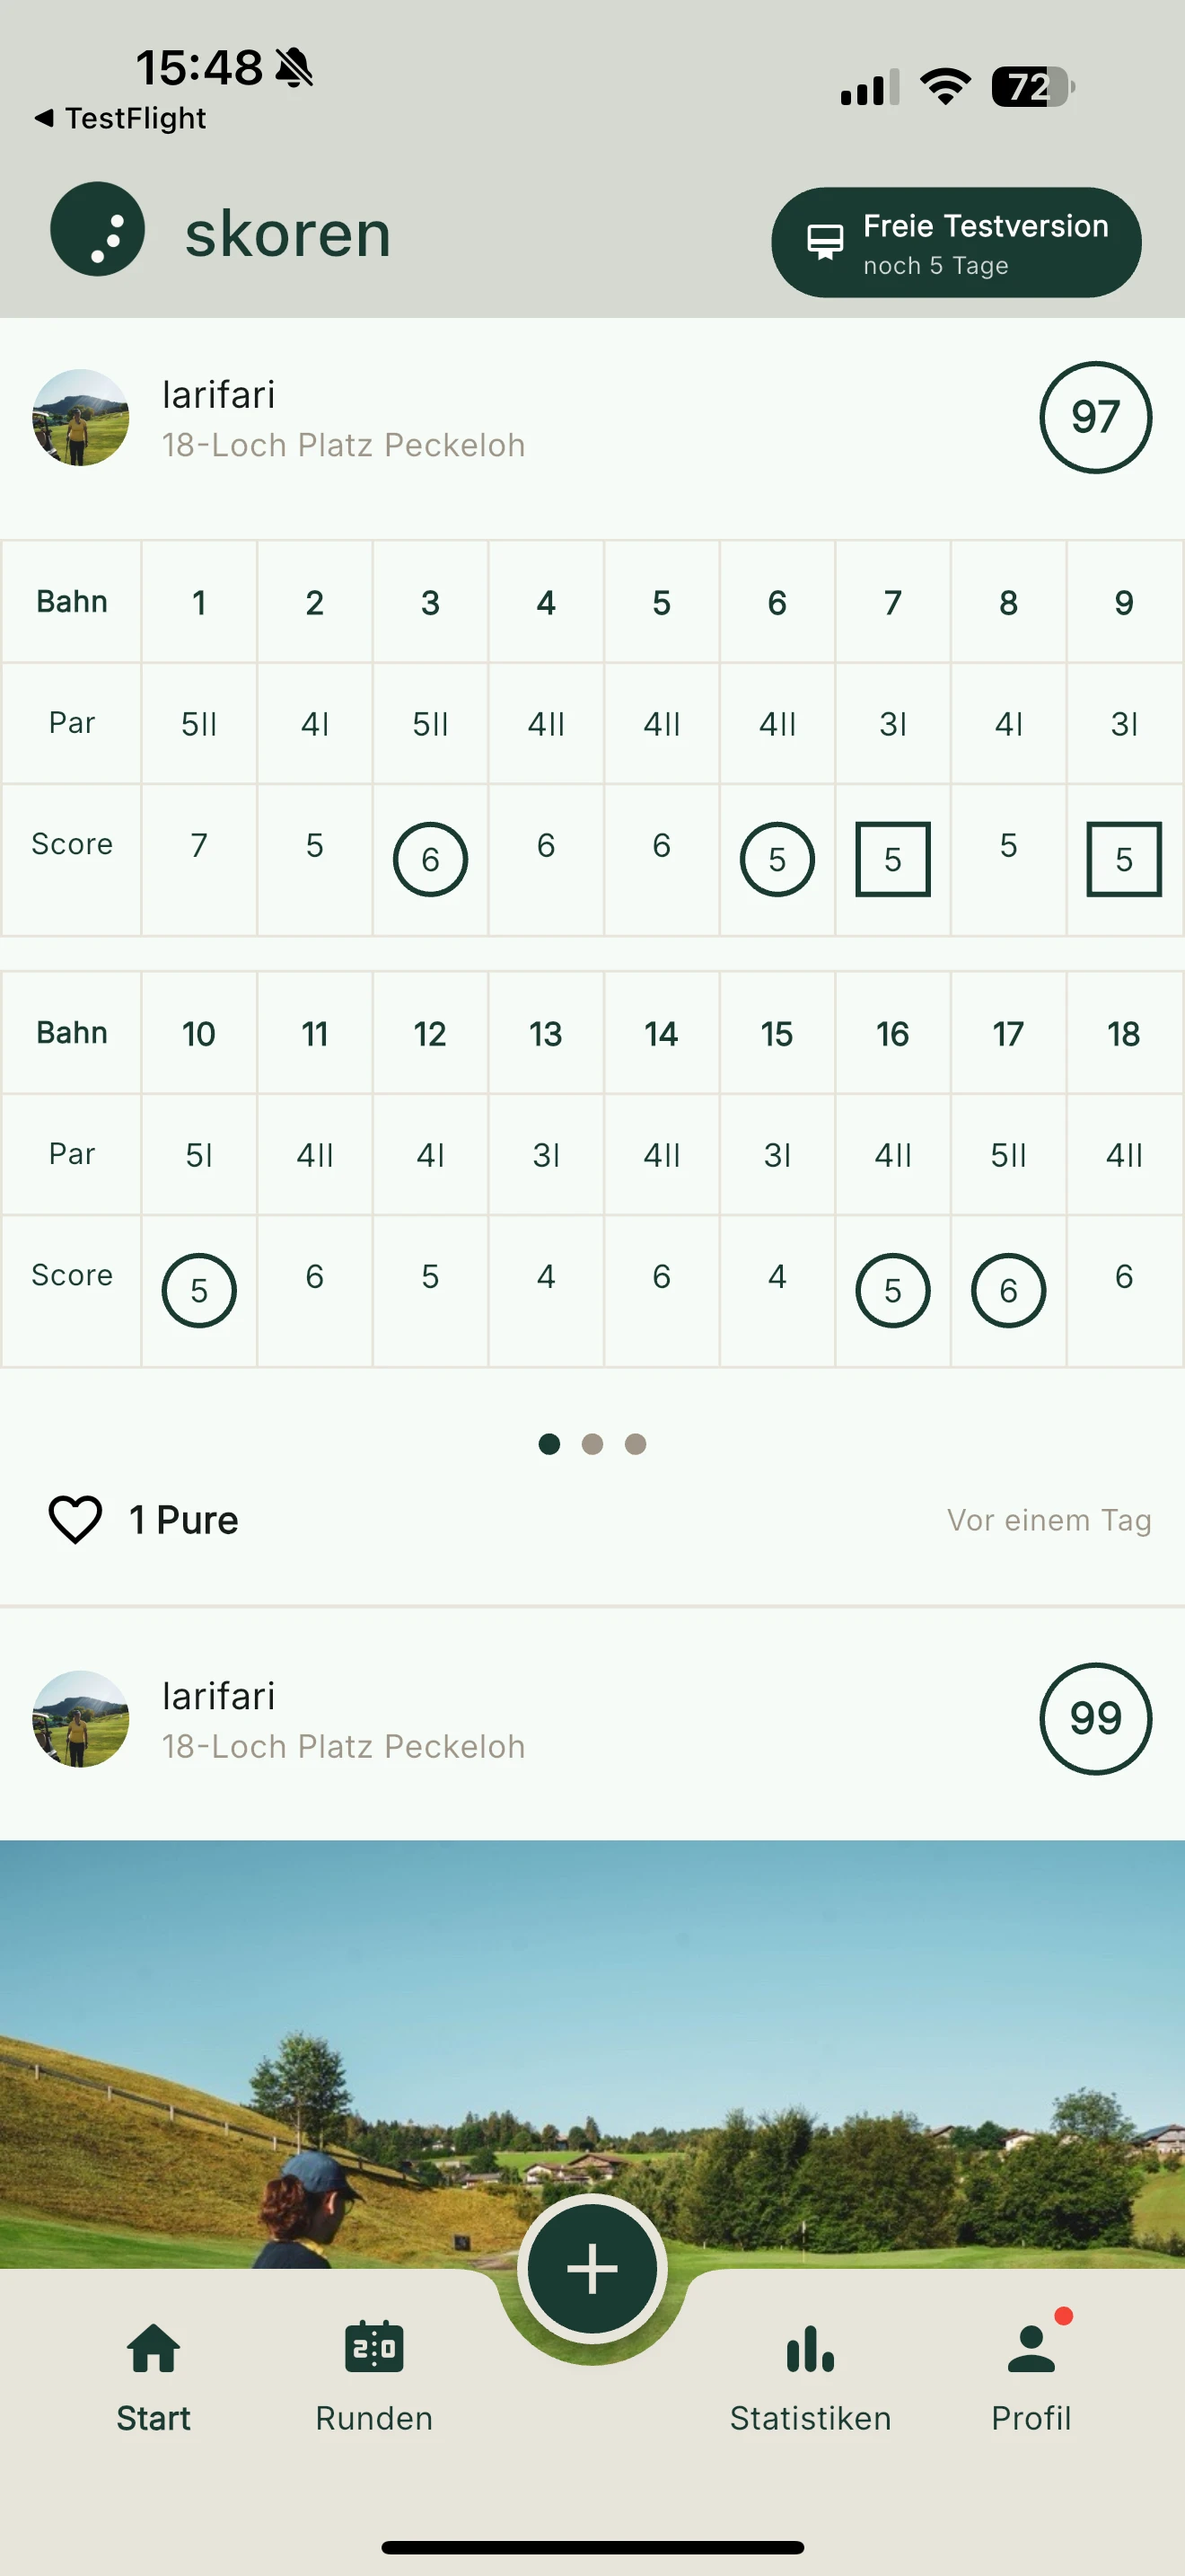Select the Start home icon

click(153, 2347)
